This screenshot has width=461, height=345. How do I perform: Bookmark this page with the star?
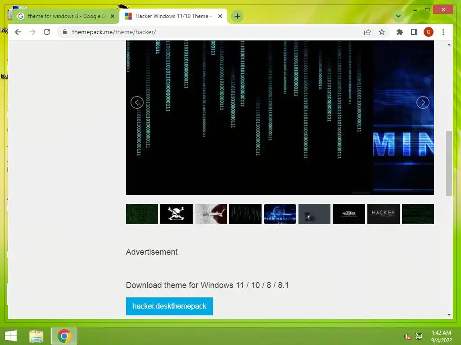click(382, 32)
